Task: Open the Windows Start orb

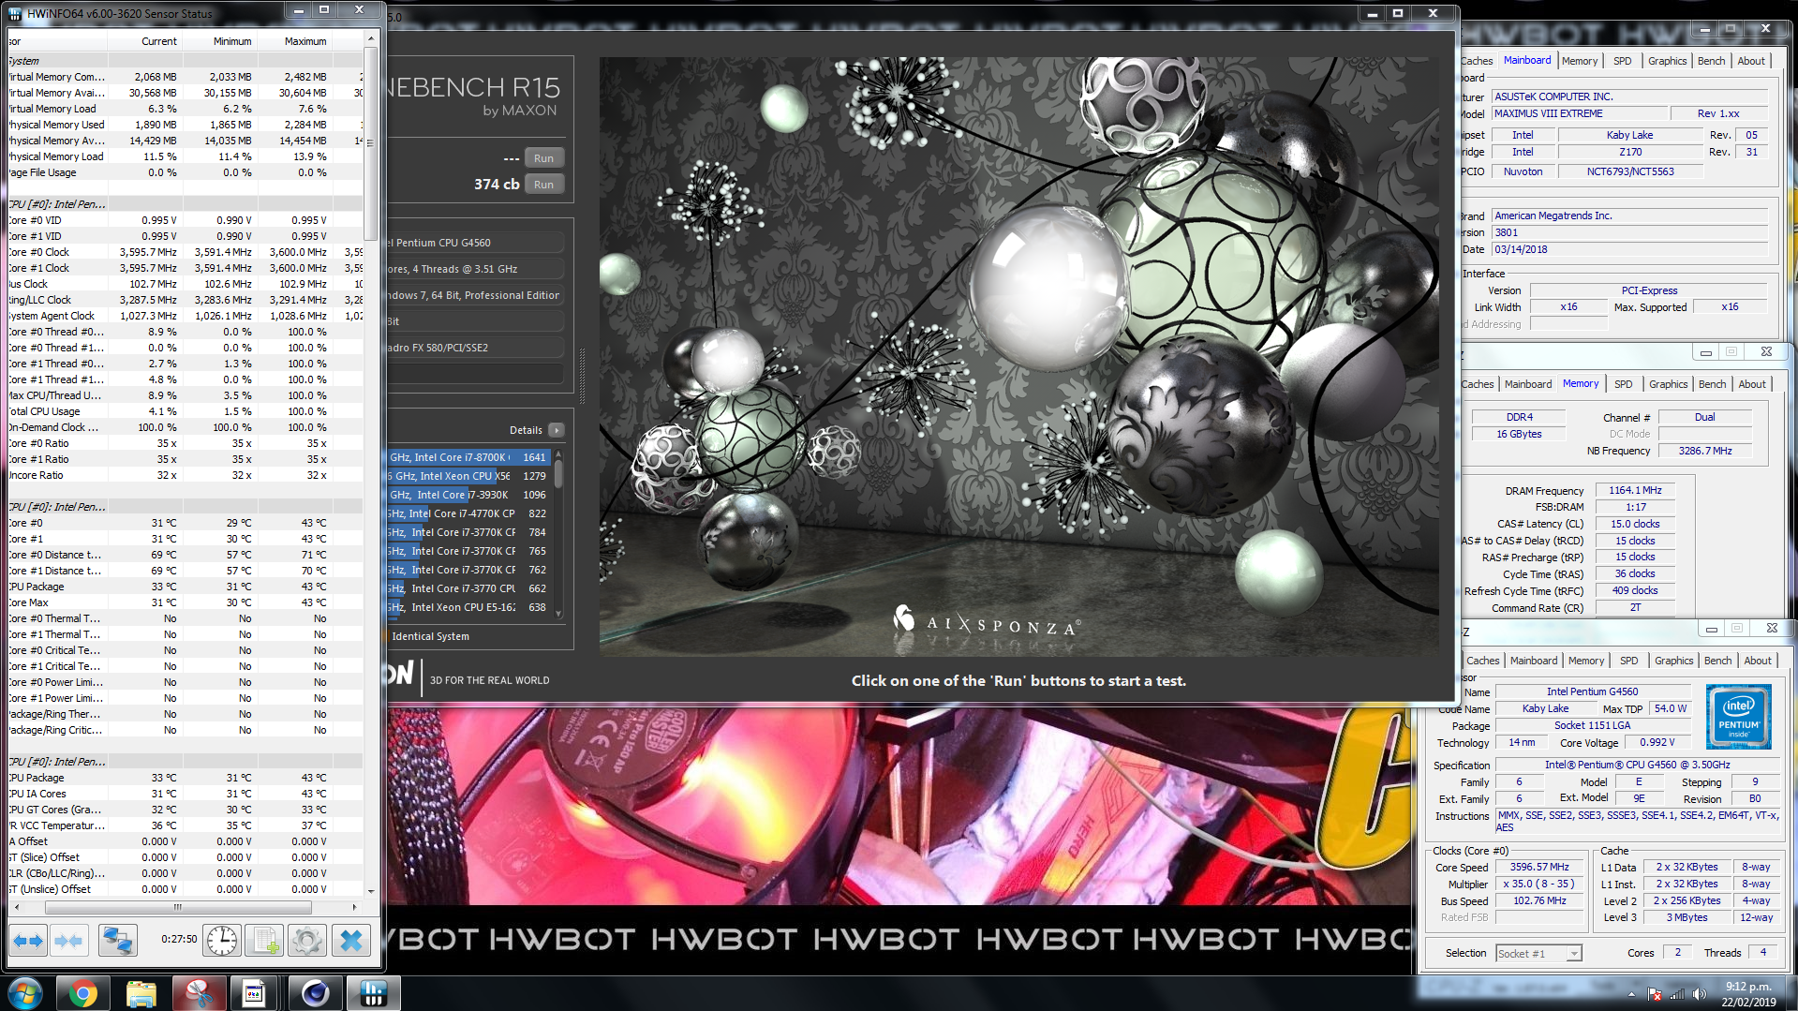Action: click(24, 993)
